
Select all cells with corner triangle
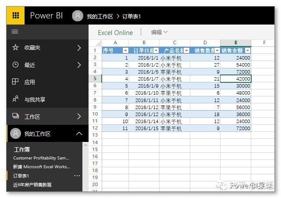point(98,43)
